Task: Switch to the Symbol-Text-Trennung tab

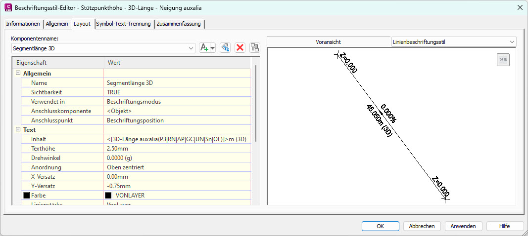Action: [x=124, y=24]
